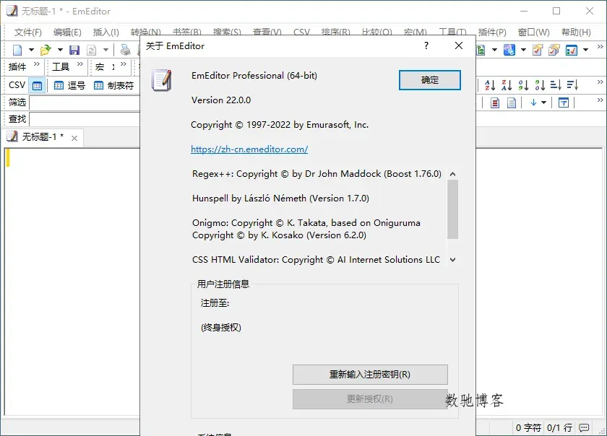Click the credits list scroll down arrow
Image resolution: width=607 pixels, height=436 pixels.
[452, 260]
